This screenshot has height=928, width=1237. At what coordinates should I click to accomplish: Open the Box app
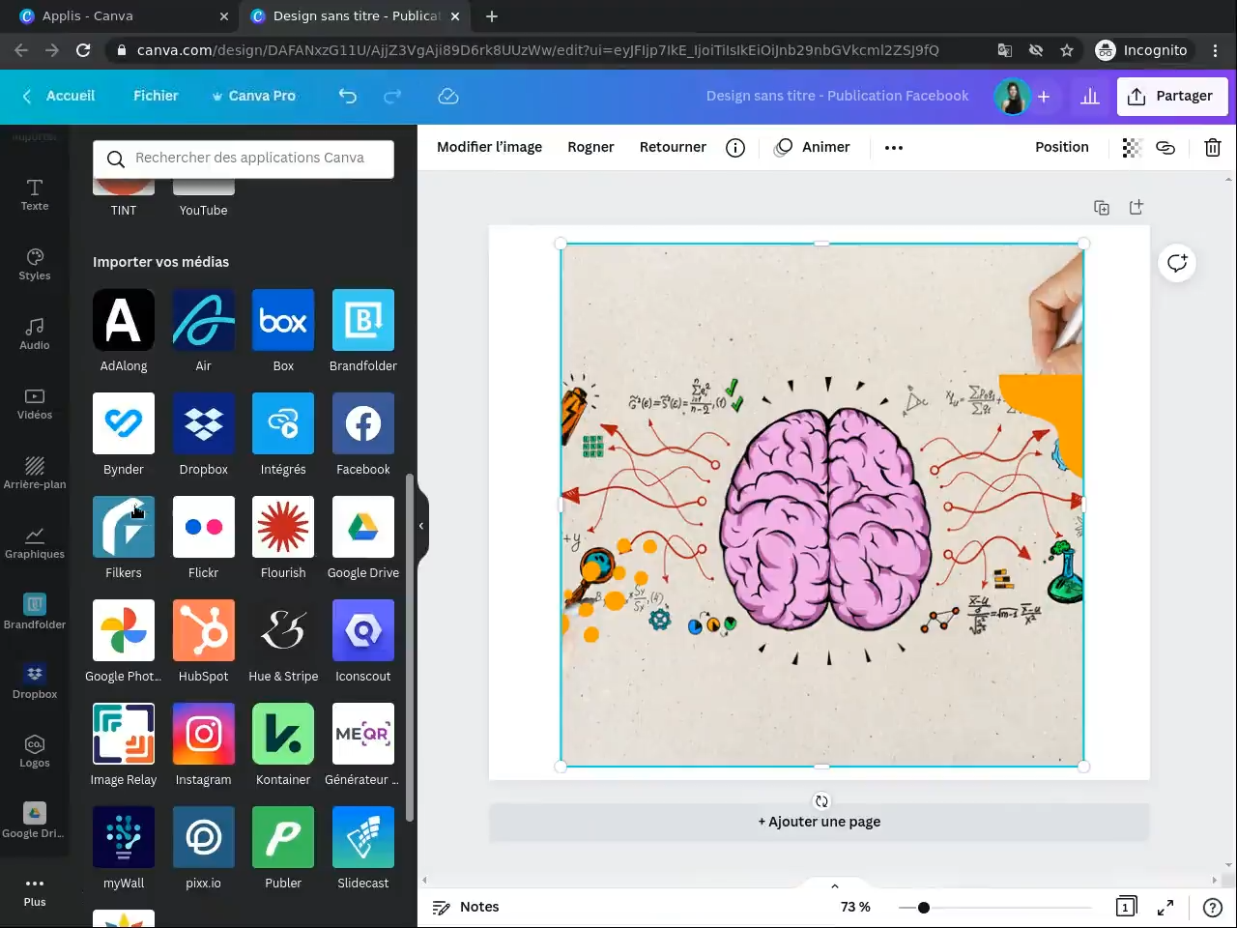[x=283, y=320]
